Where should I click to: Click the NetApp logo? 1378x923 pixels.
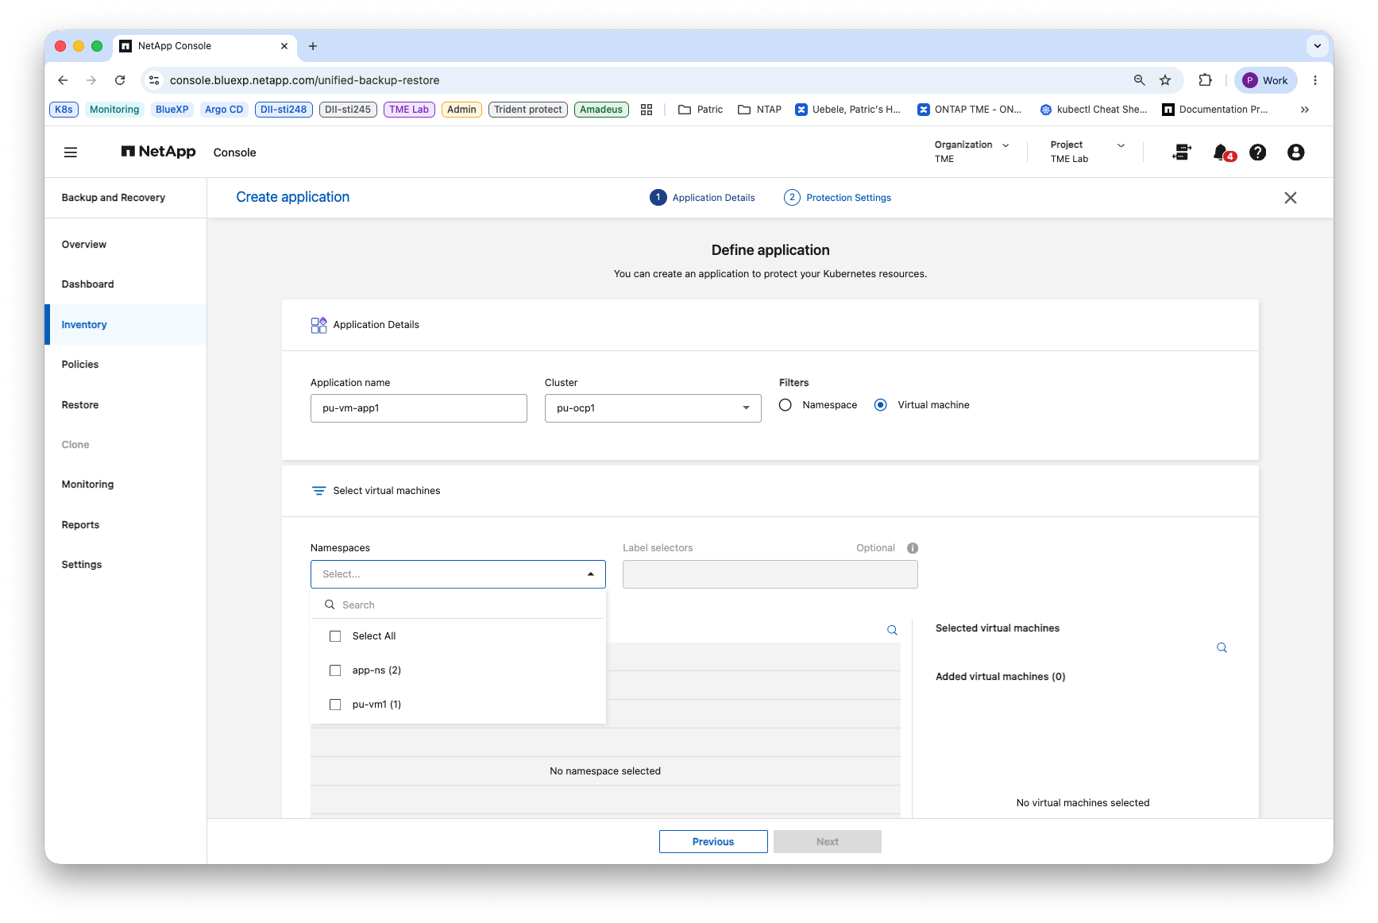pyautogui.click(x=158, y=152)
